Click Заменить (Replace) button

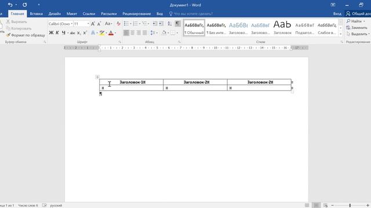357,28
